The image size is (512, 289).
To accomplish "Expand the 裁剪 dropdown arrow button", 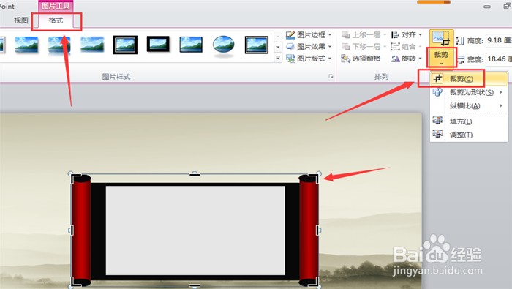I will tap(441, 58).
